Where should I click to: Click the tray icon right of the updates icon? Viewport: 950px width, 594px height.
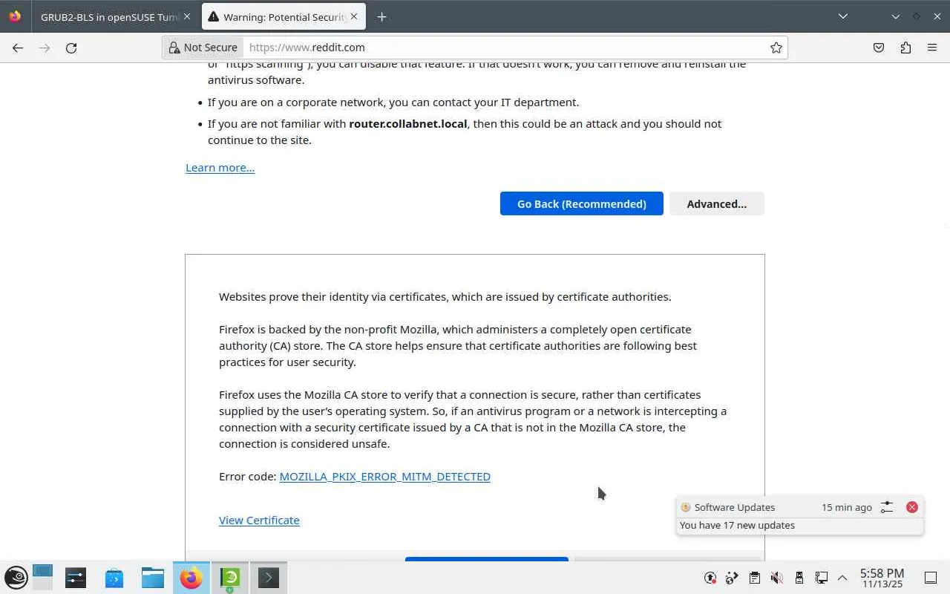click(x=733, y=578)
